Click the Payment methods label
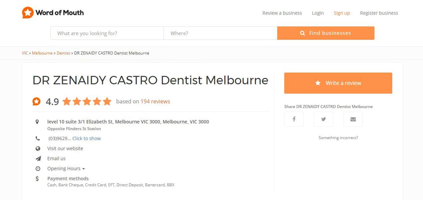 (68, 179)
